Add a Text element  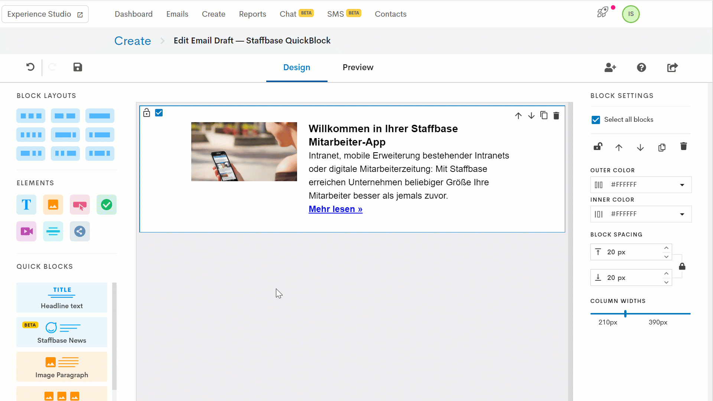26,205
